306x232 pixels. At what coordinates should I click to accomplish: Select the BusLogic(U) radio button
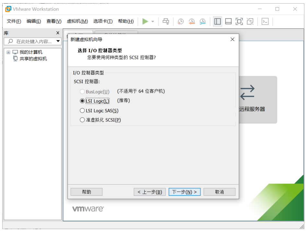pos(82,92)
